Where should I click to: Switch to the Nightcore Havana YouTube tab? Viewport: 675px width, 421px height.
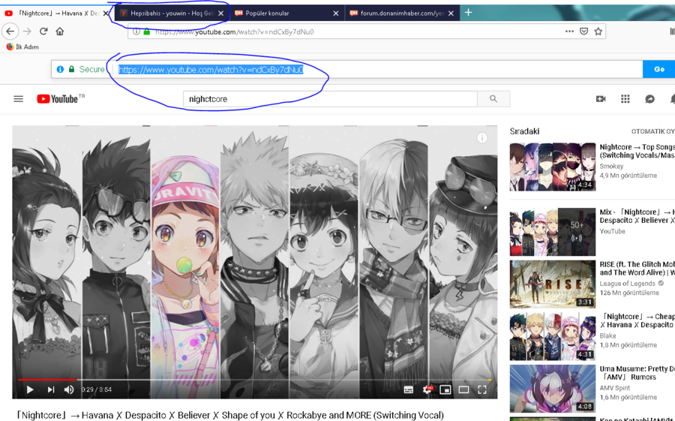pyautogui.click(x=57, y=14)
